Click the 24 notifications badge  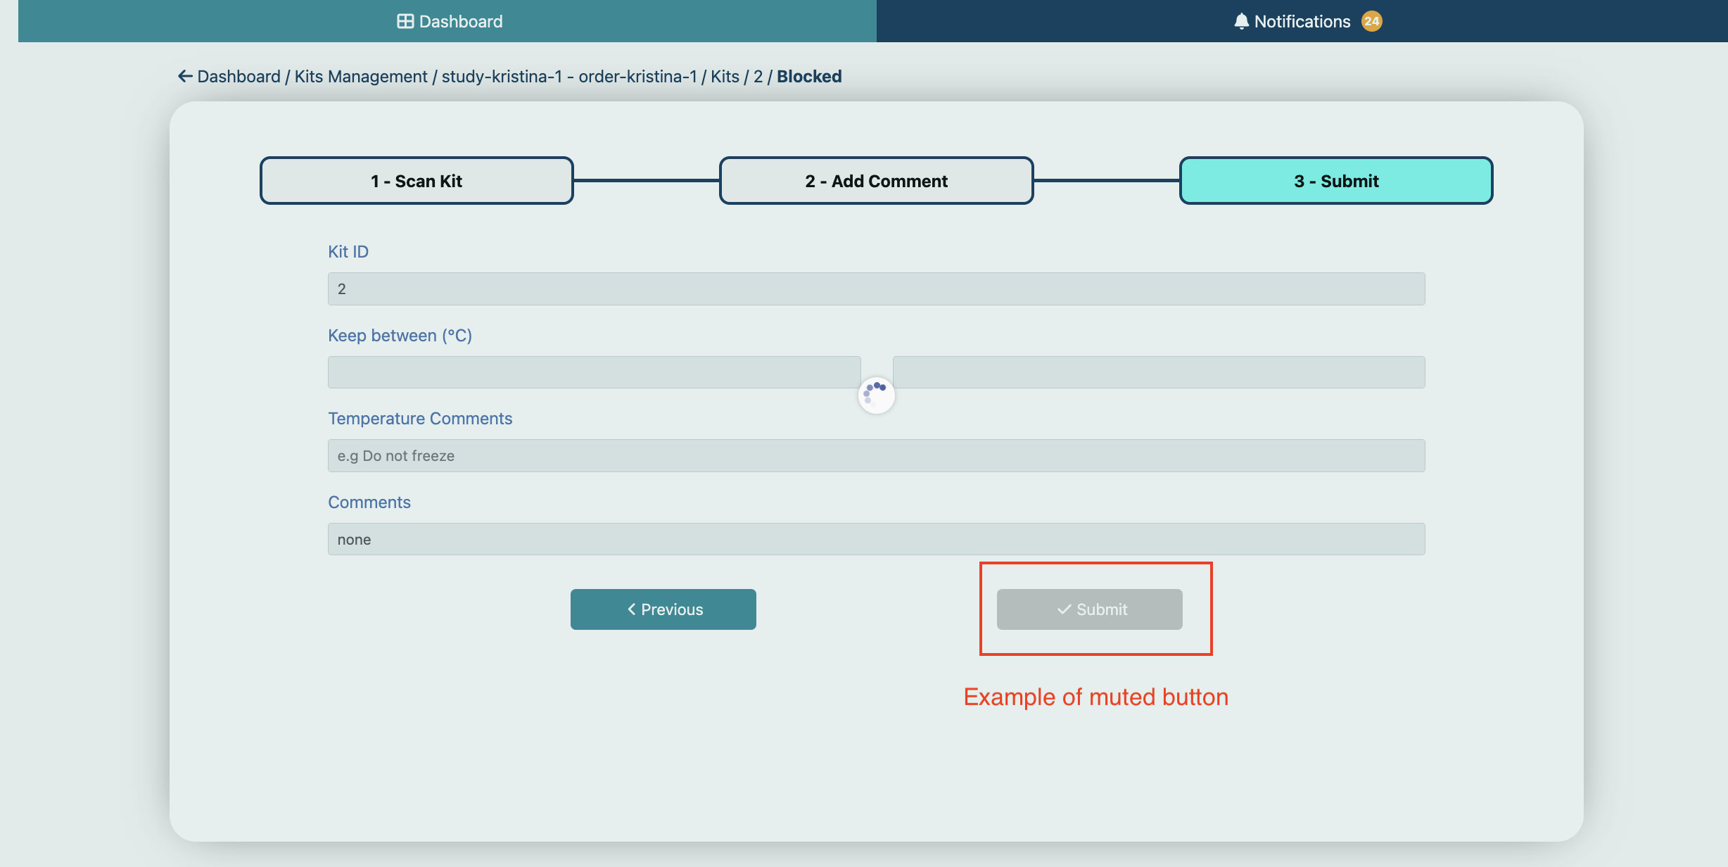click(1371, 21)
